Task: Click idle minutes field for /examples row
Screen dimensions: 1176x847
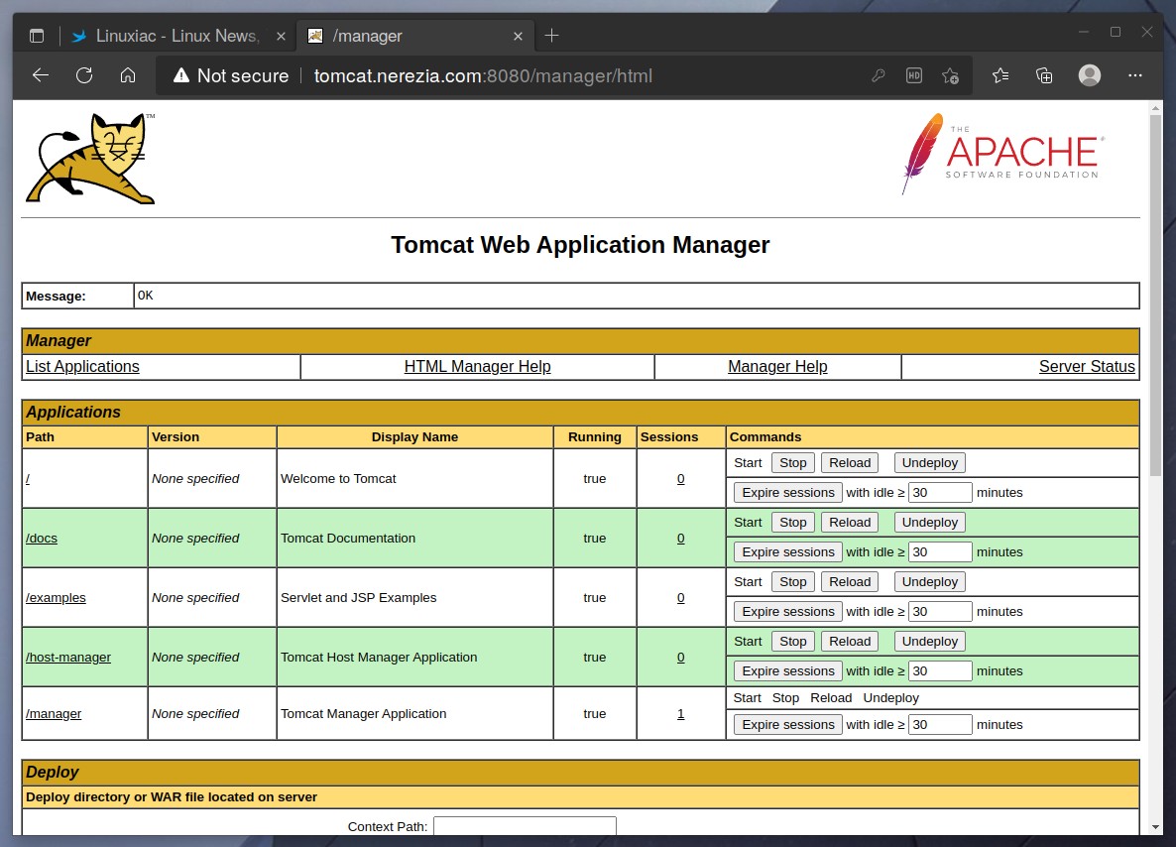Action: (940, 611)
